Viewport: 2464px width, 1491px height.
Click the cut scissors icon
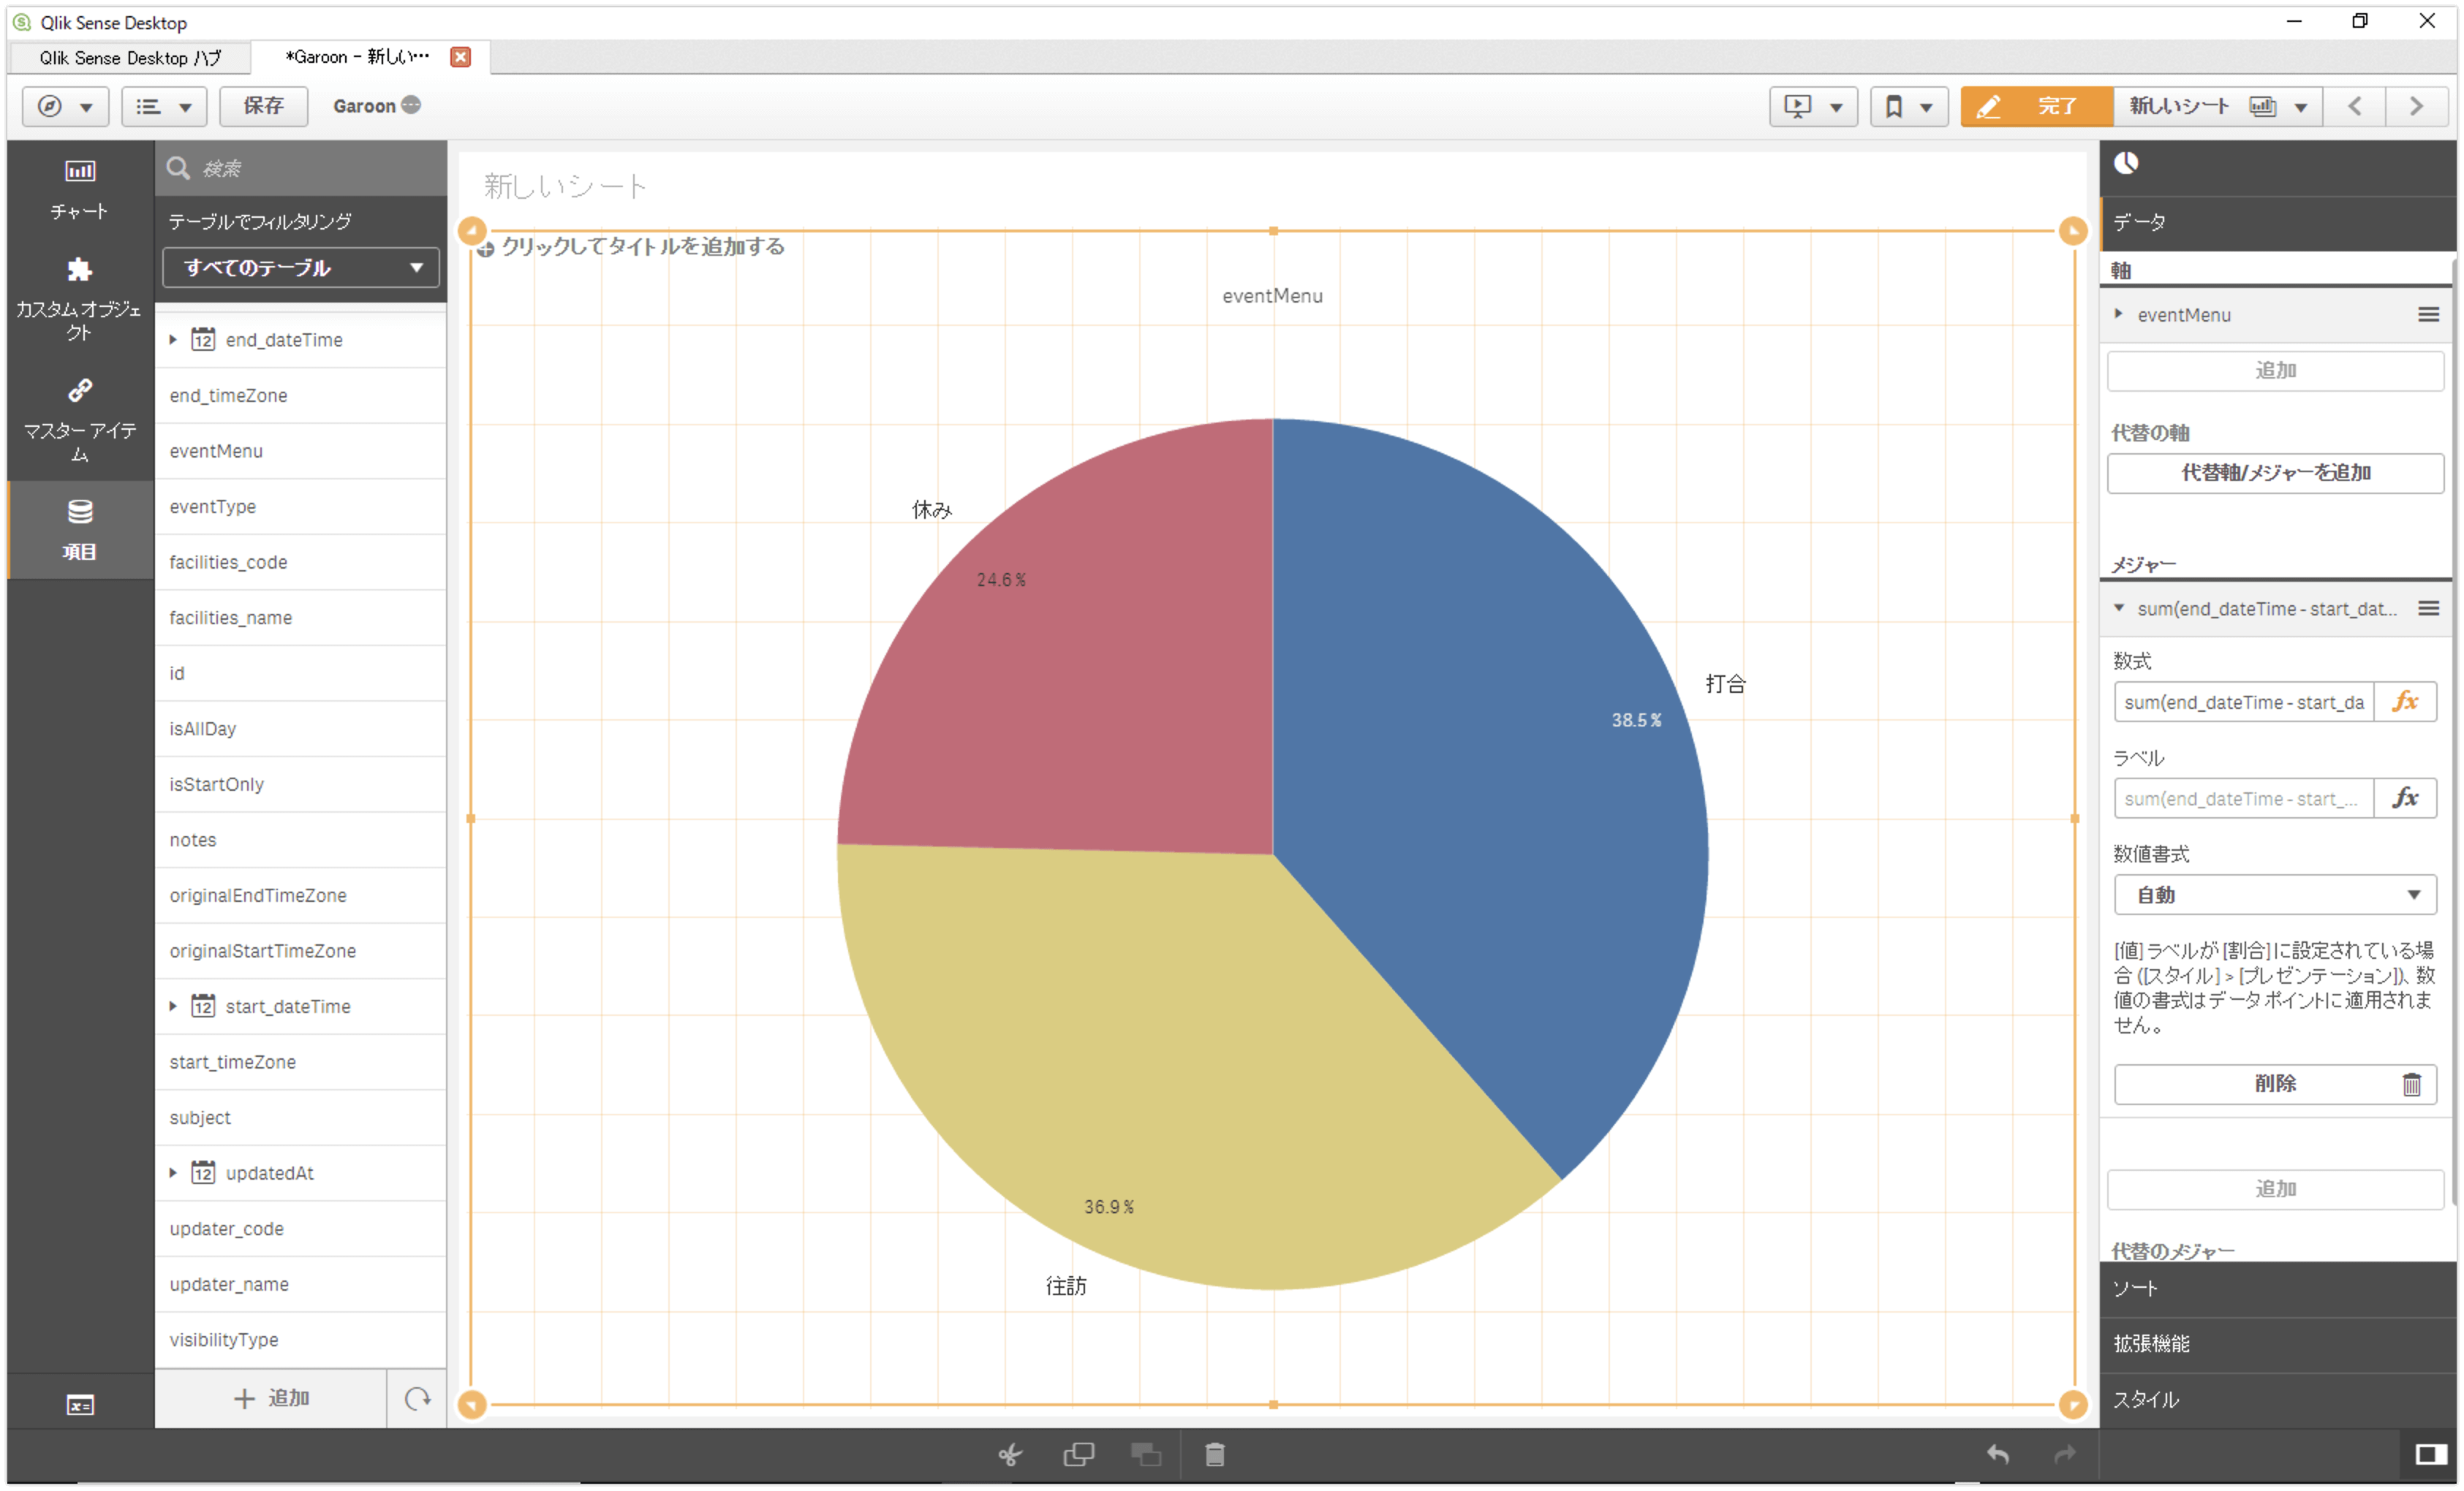coord(1010,1455)
